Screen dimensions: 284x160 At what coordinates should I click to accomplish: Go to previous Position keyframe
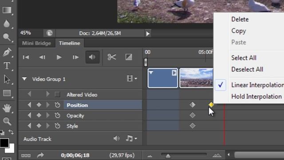click(x=29, y=105)
